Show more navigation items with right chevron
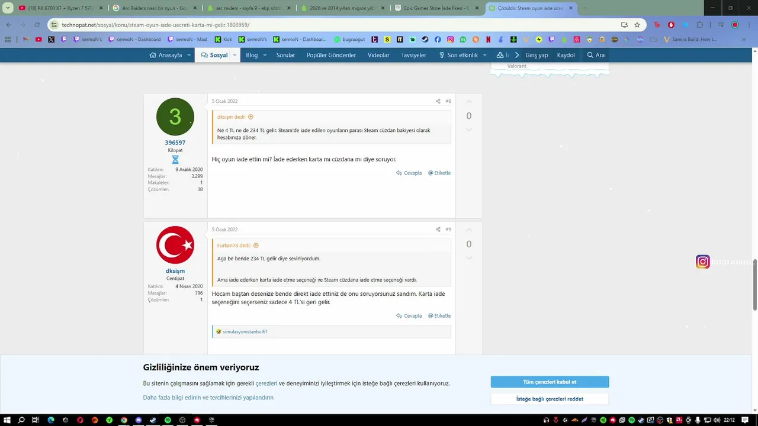Viewport: 758px width, 426px height. pyautogui.click(x=516, y=55)
